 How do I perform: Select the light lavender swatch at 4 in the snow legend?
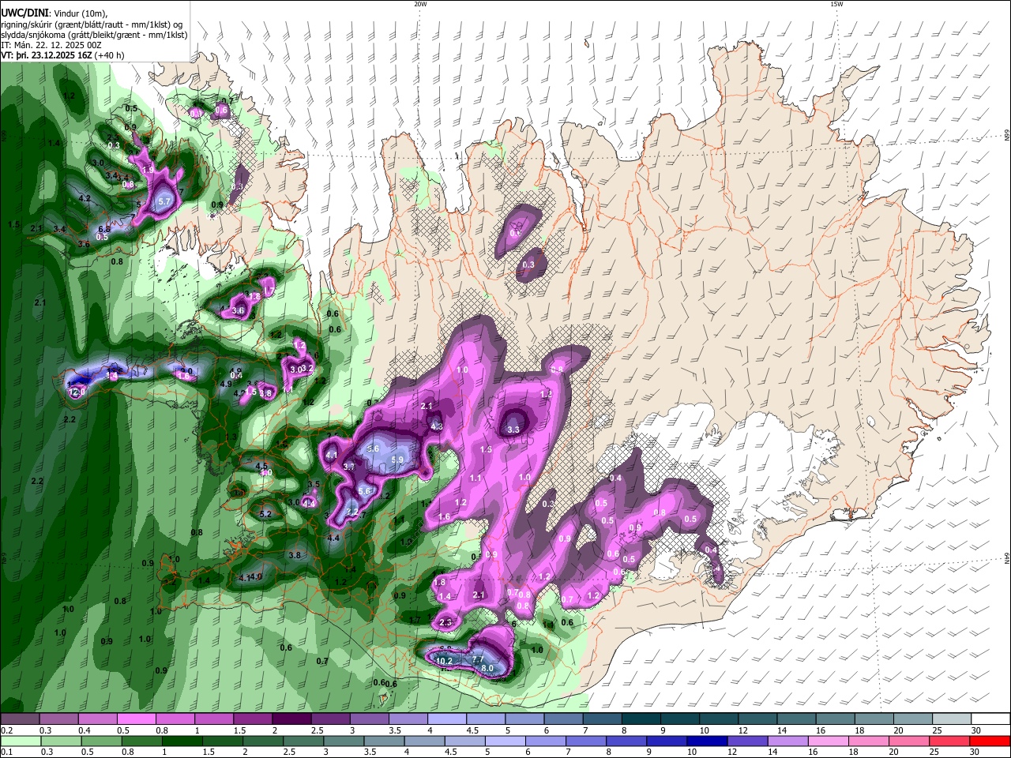click(x=445, y=719)
